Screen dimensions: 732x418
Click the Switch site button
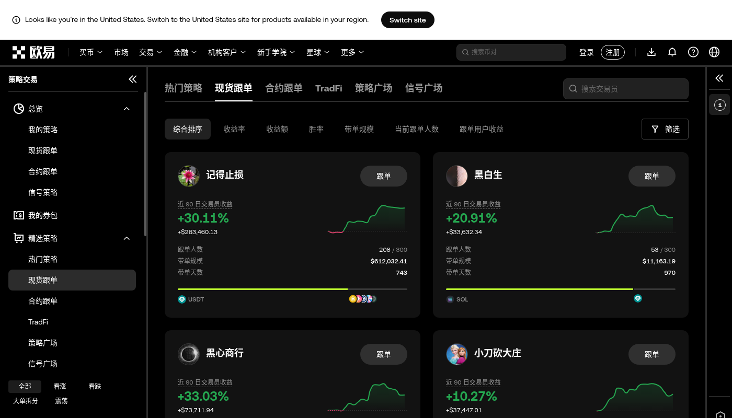point(408,20)
